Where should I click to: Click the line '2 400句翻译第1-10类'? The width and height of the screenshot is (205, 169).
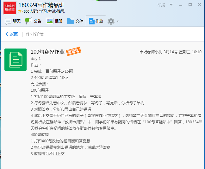49,78
